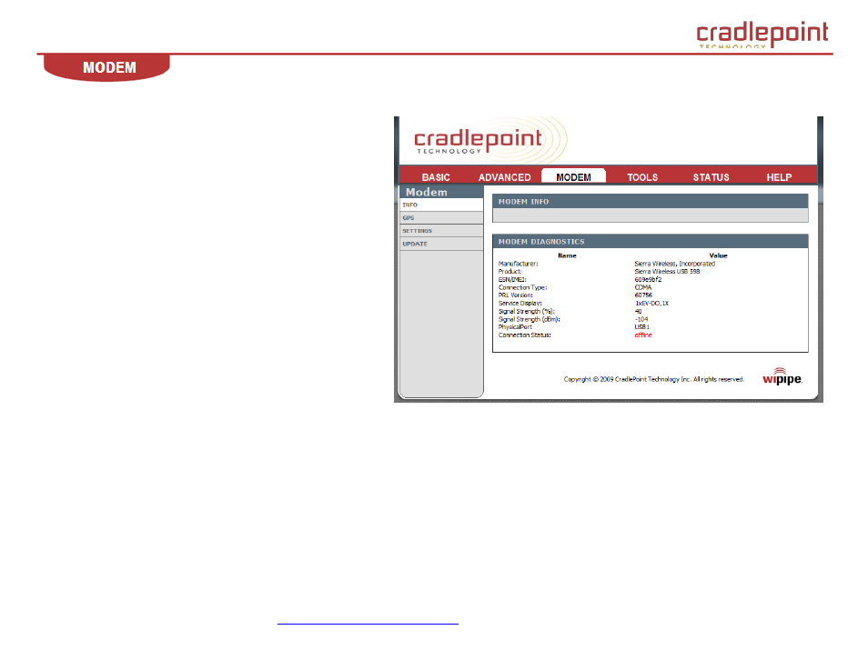Viewport: 868px width, 670px height.
Task: Click the USB1 port value
Action: click(641, 327)
